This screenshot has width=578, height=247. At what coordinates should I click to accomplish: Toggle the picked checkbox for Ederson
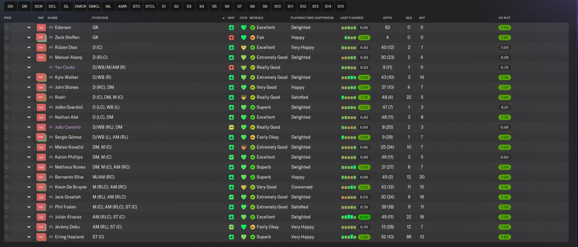coord(6,27)
